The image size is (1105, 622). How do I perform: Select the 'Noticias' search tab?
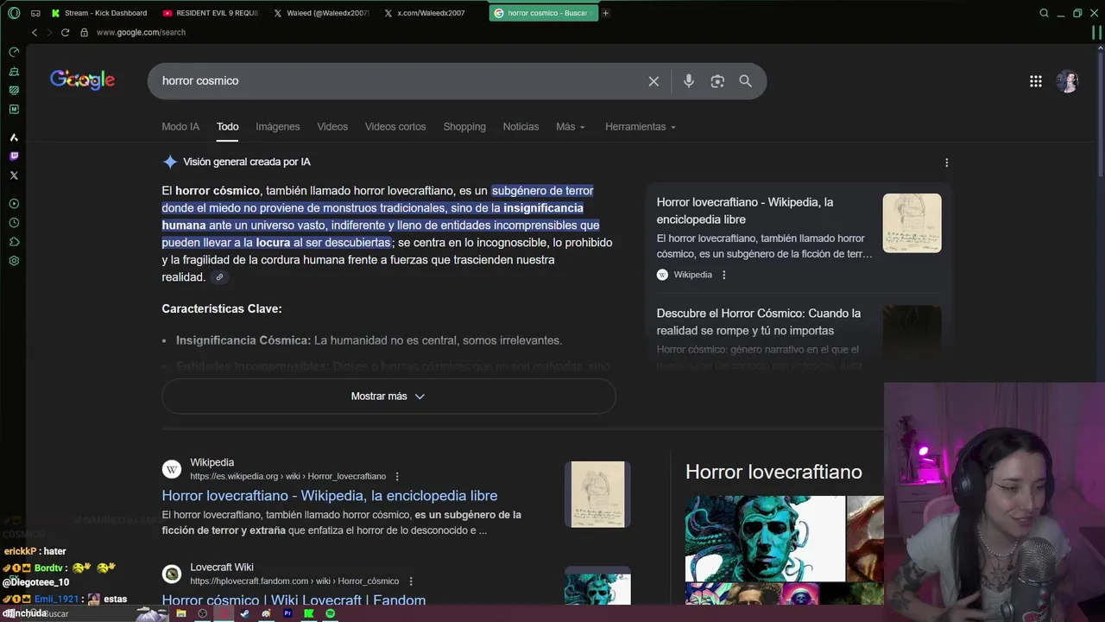click(521, 127)
